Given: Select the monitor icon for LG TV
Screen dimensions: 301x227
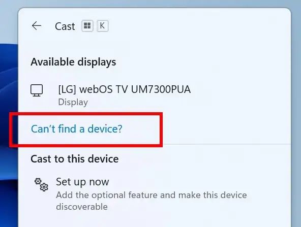Looking at the screenshot, I should (x=37, y=90).
